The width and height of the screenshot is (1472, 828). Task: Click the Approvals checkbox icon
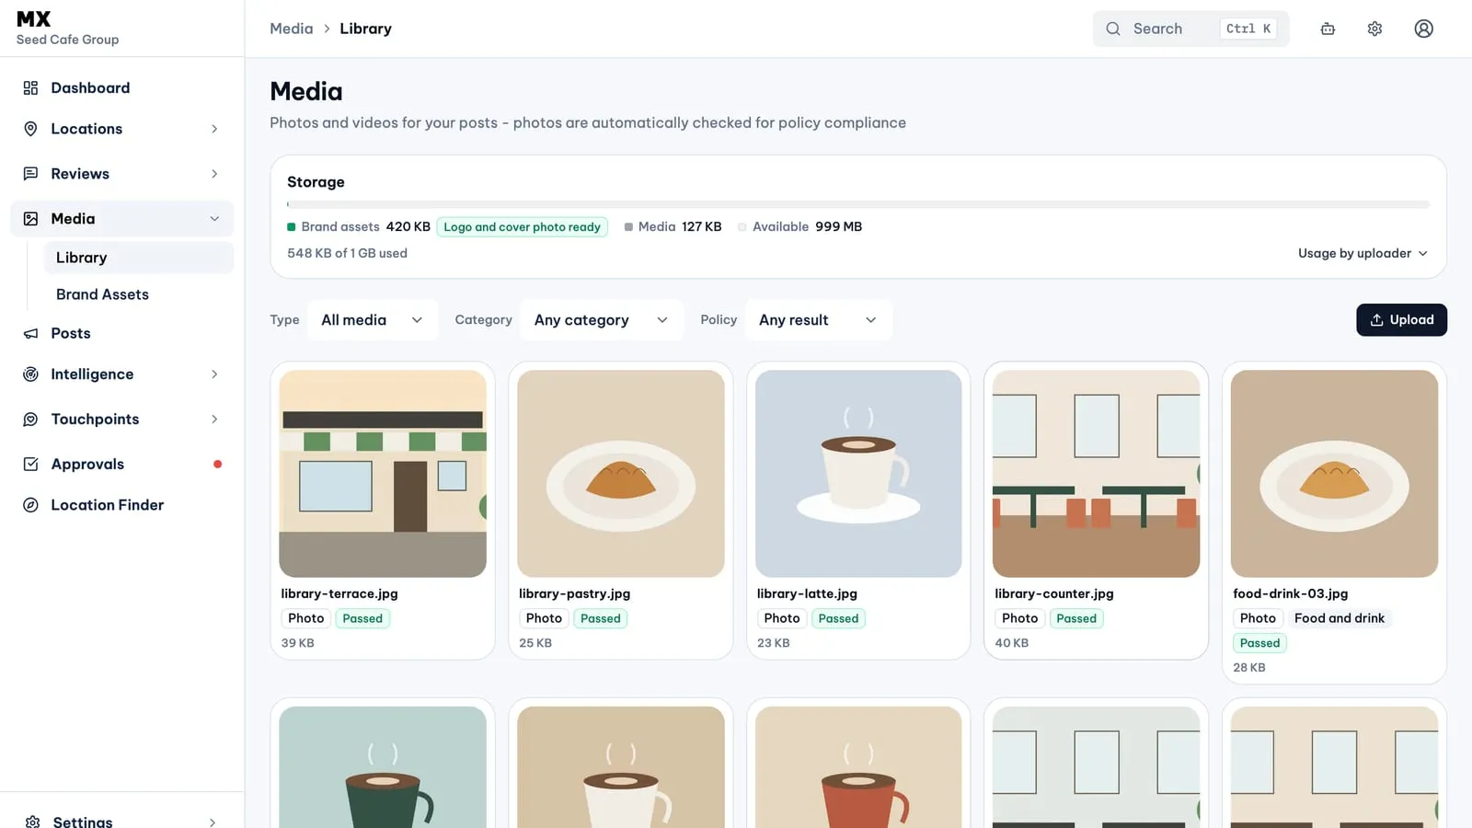(x=30, y=465)
